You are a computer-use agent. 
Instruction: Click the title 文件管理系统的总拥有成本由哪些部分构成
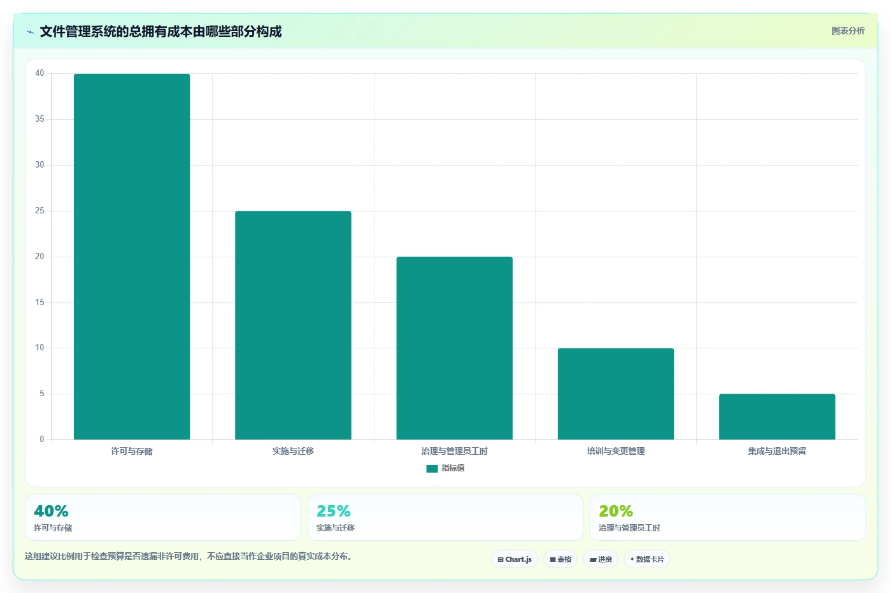point(160,32)
